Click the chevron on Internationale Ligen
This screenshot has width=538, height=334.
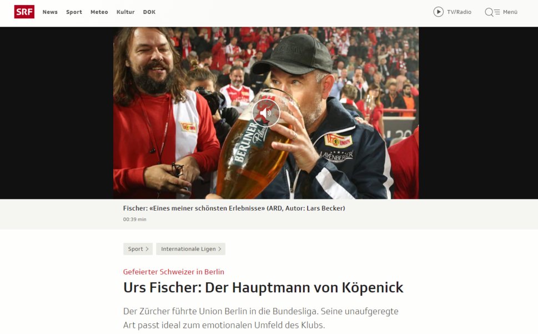[x=220, y=249]
